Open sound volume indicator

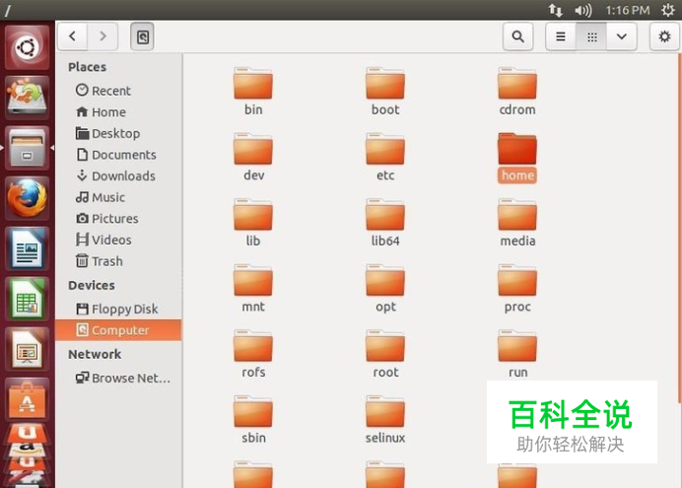click(582, 10)
